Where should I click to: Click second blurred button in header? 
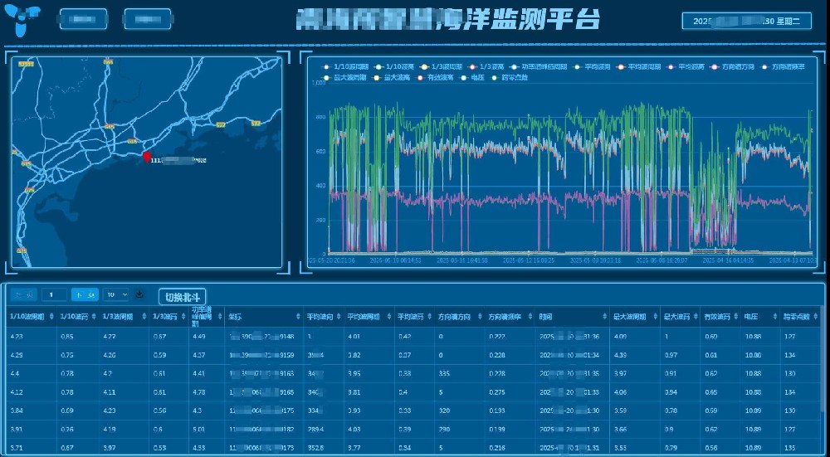(147, 19)
